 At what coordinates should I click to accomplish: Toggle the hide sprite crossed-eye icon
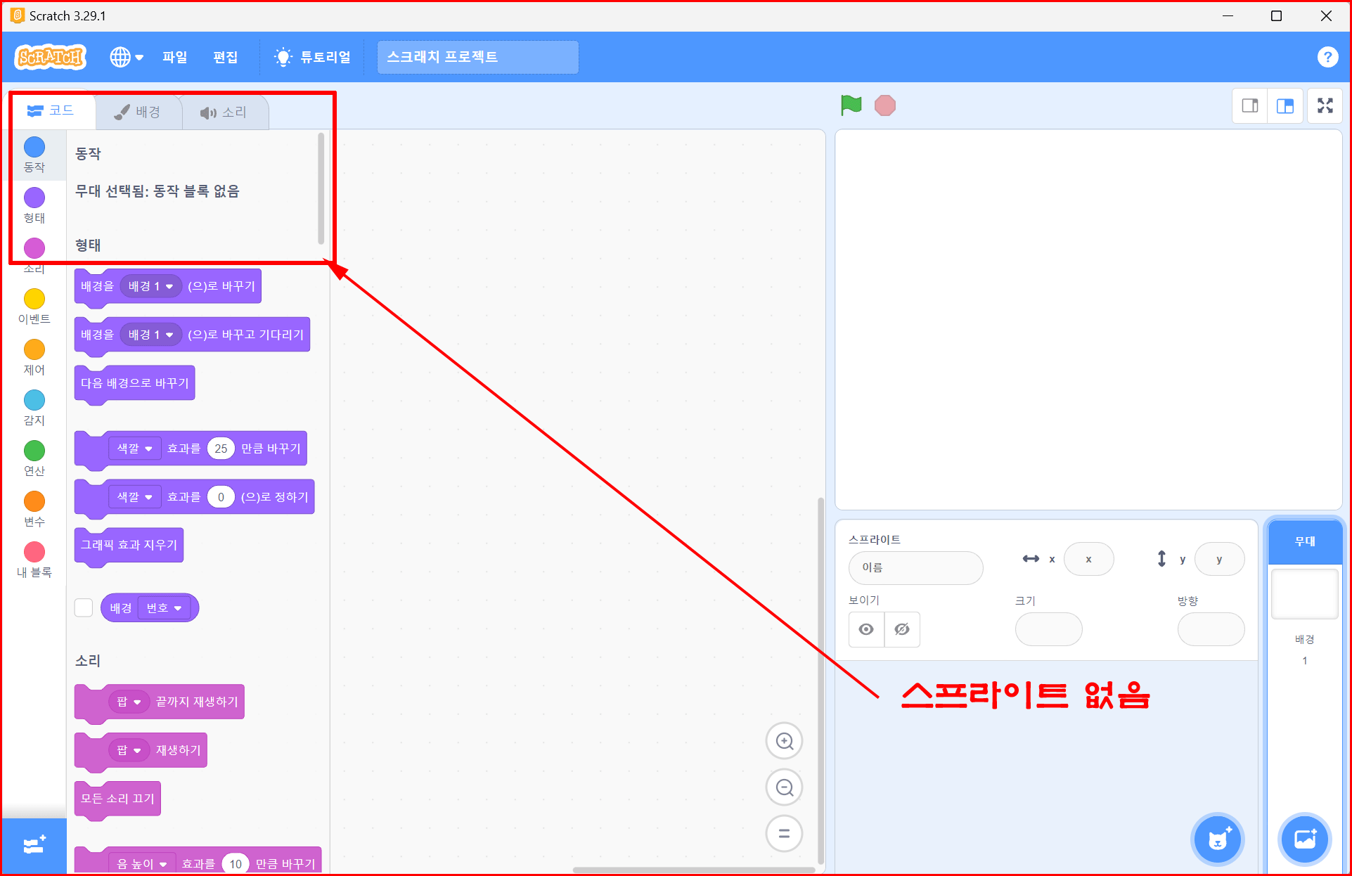point(902,629)
